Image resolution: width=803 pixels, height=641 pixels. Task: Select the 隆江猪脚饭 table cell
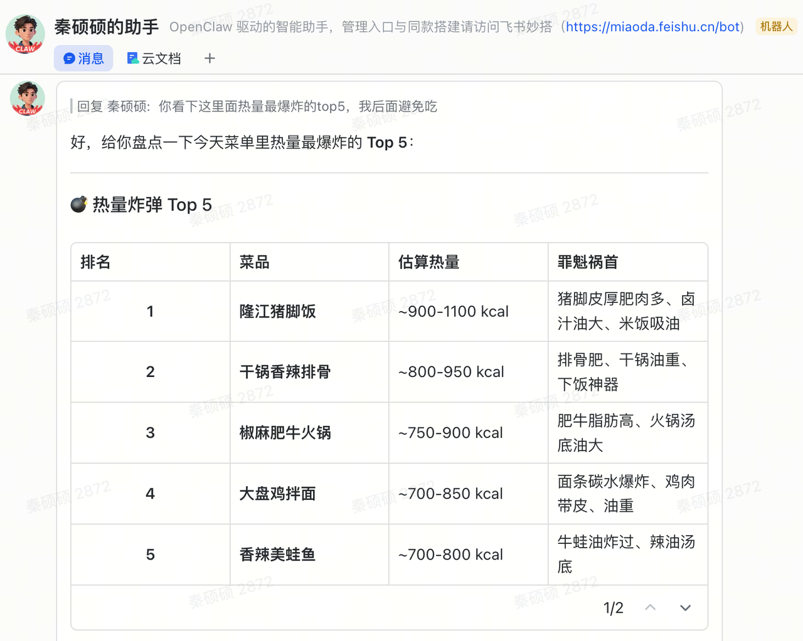coord(278,312)
